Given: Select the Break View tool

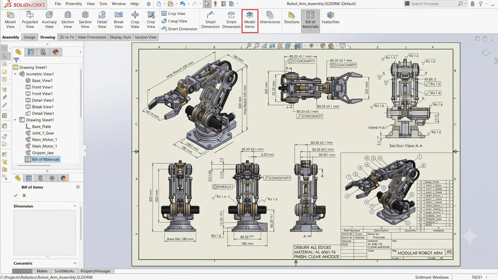Looking at the screenshot, I should pos(119,20).
